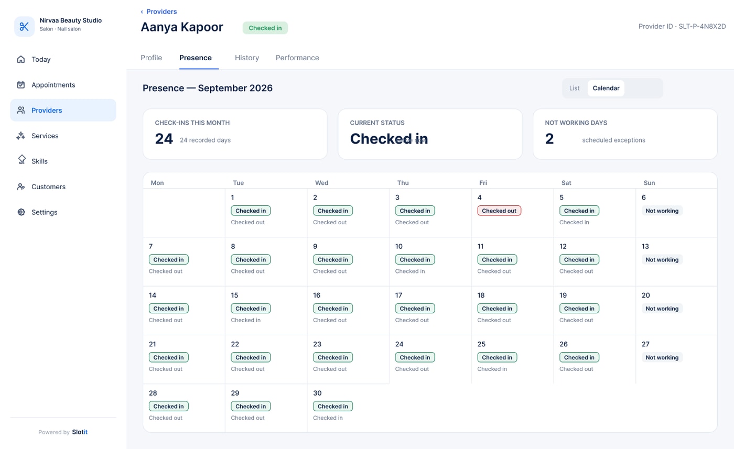Viewport: 734px width, 449px height.
Task: Click the red Checked out badge on day 4
Action: coord(499,211)
